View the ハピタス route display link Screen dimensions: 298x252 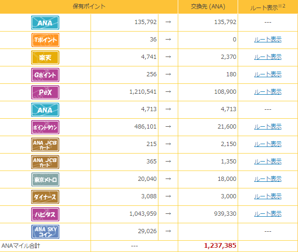(268, 214)
